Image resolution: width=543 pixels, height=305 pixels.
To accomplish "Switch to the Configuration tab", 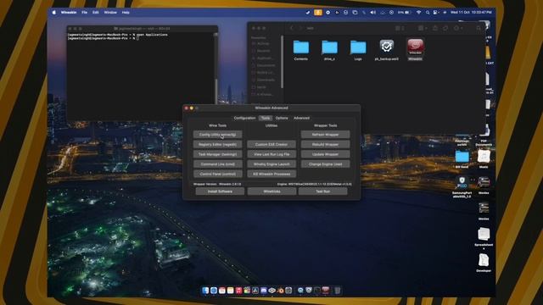I will coord(244,118).
